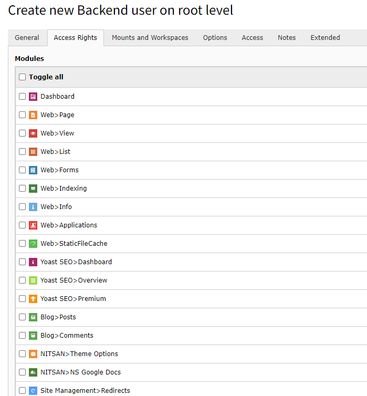Open the Mounts and Workspaces tab

tap(150, 38)
